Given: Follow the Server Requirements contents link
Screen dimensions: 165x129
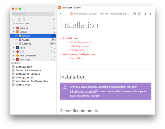Looking at the screenshot, I should (x=81, y=42).
